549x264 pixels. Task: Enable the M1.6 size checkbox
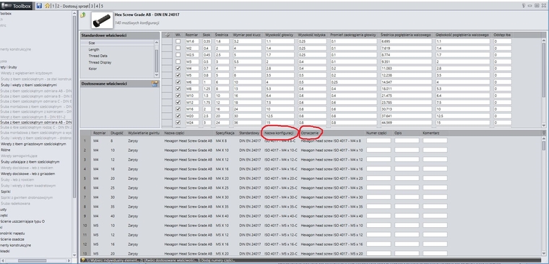coord(178,41)
